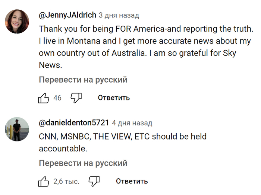Click the @danieldenton5721 username
The width and height of the screenshot is (261, 195).
tap(74, 122)
